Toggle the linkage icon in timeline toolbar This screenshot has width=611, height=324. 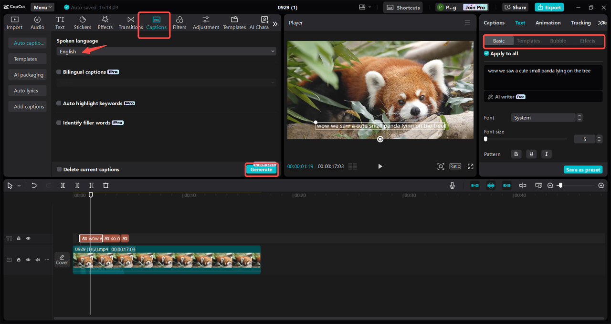(x=507, y=185)
